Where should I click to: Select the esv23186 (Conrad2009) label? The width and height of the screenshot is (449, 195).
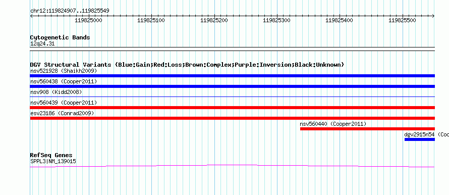click(62, 113)
